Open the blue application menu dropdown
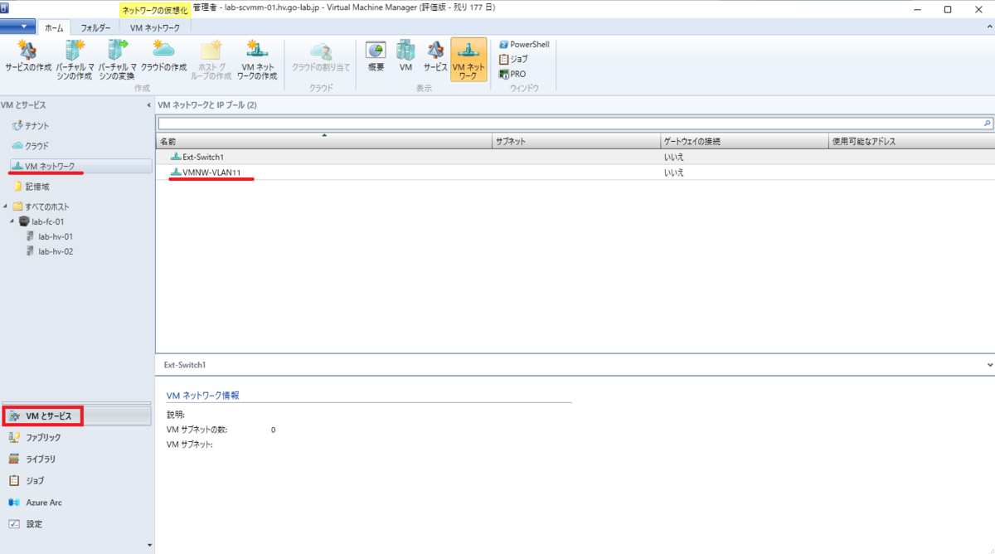The image size is (995, 554). [18, 27]
